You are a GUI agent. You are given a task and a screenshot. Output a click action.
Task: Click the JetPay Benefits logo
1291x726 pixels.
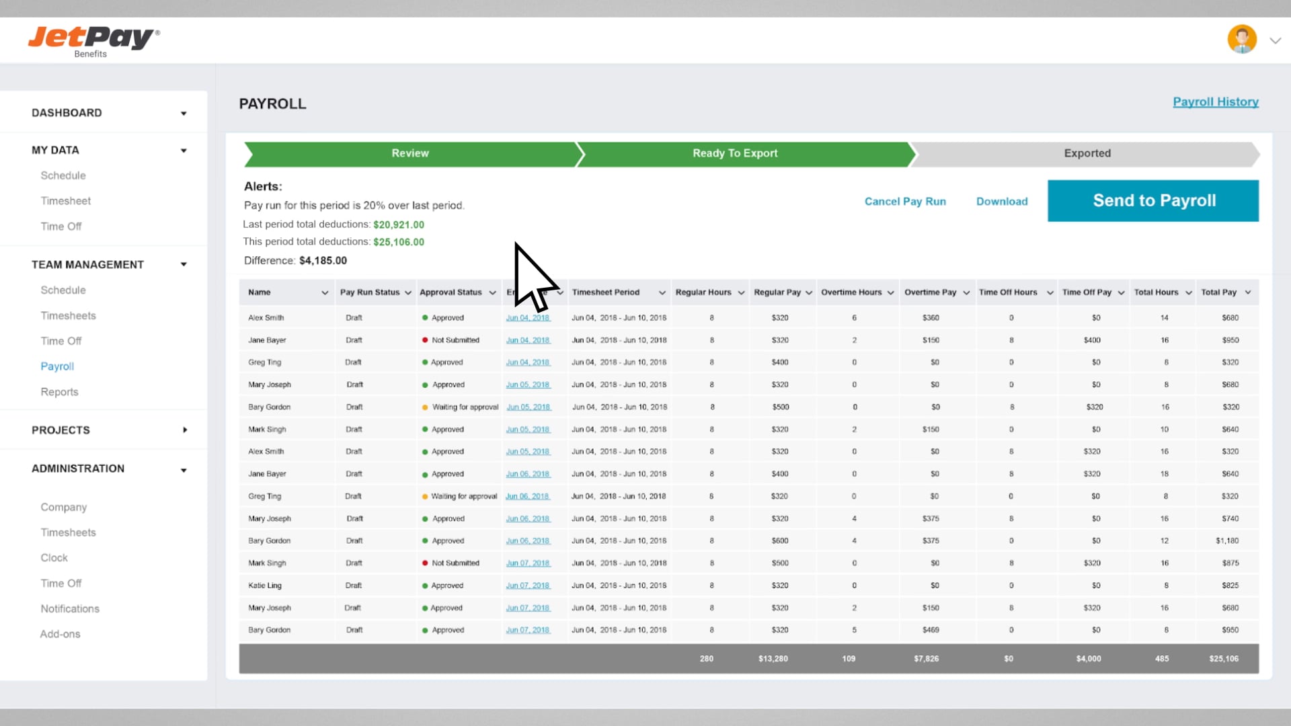(x=93, y=41)
